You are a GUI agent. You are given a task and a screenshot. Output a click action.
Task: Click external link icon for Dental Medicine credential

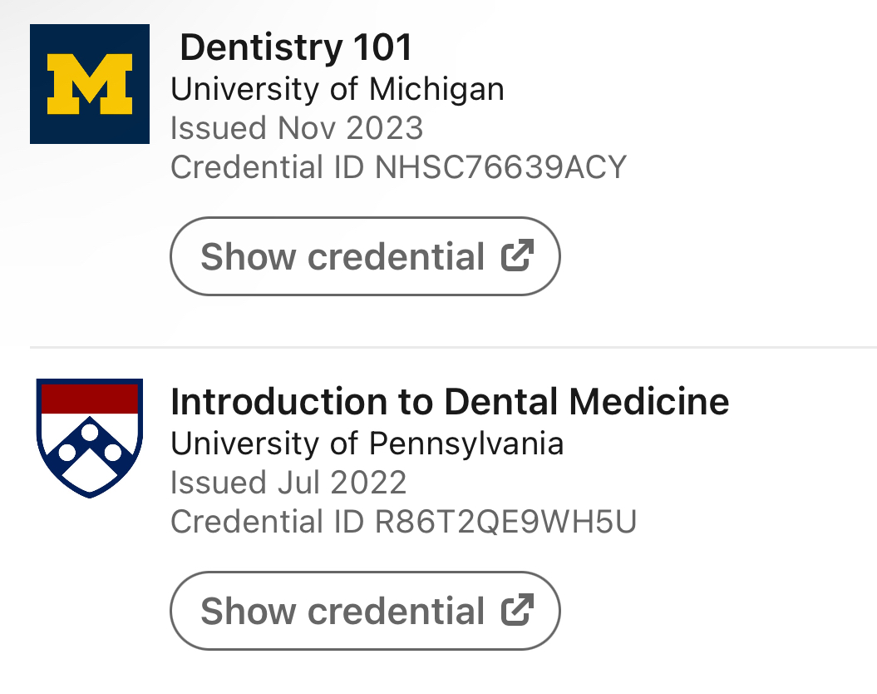[x=516, y=611]
